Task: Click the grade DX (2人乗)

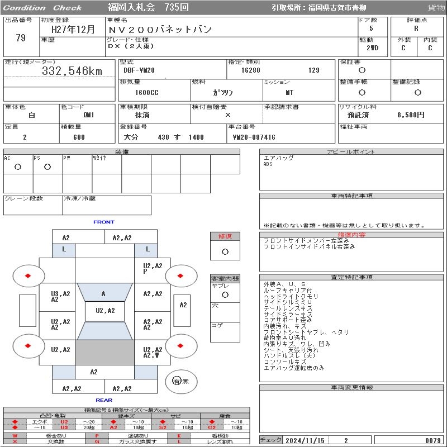Action: [x=131, y=46]
